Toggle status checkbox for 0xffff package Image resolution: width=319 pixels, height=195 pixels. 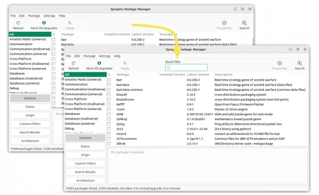109,104
